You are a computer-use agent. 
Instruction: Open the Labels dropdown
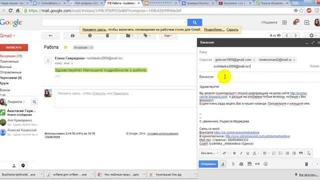(x=146, y=35)
